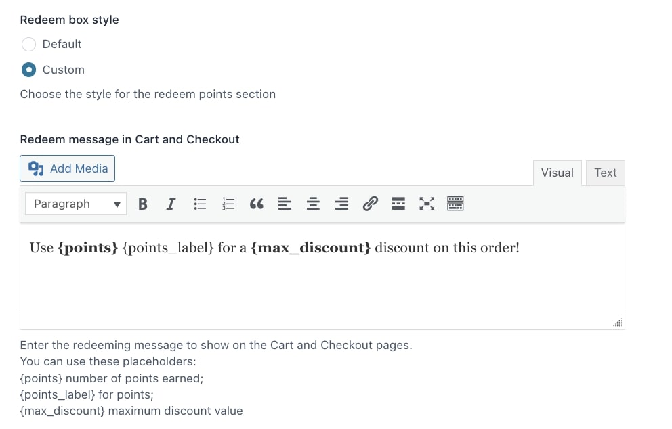Select the Default redeem box style
Image resolution: width=672 pixels, height=429 pixels.
tap(28, 44)
